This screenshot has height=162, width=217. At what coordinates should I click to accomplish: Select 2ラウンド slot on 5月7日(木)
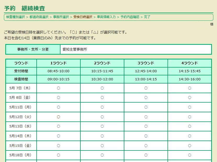[x=102, y=88]
